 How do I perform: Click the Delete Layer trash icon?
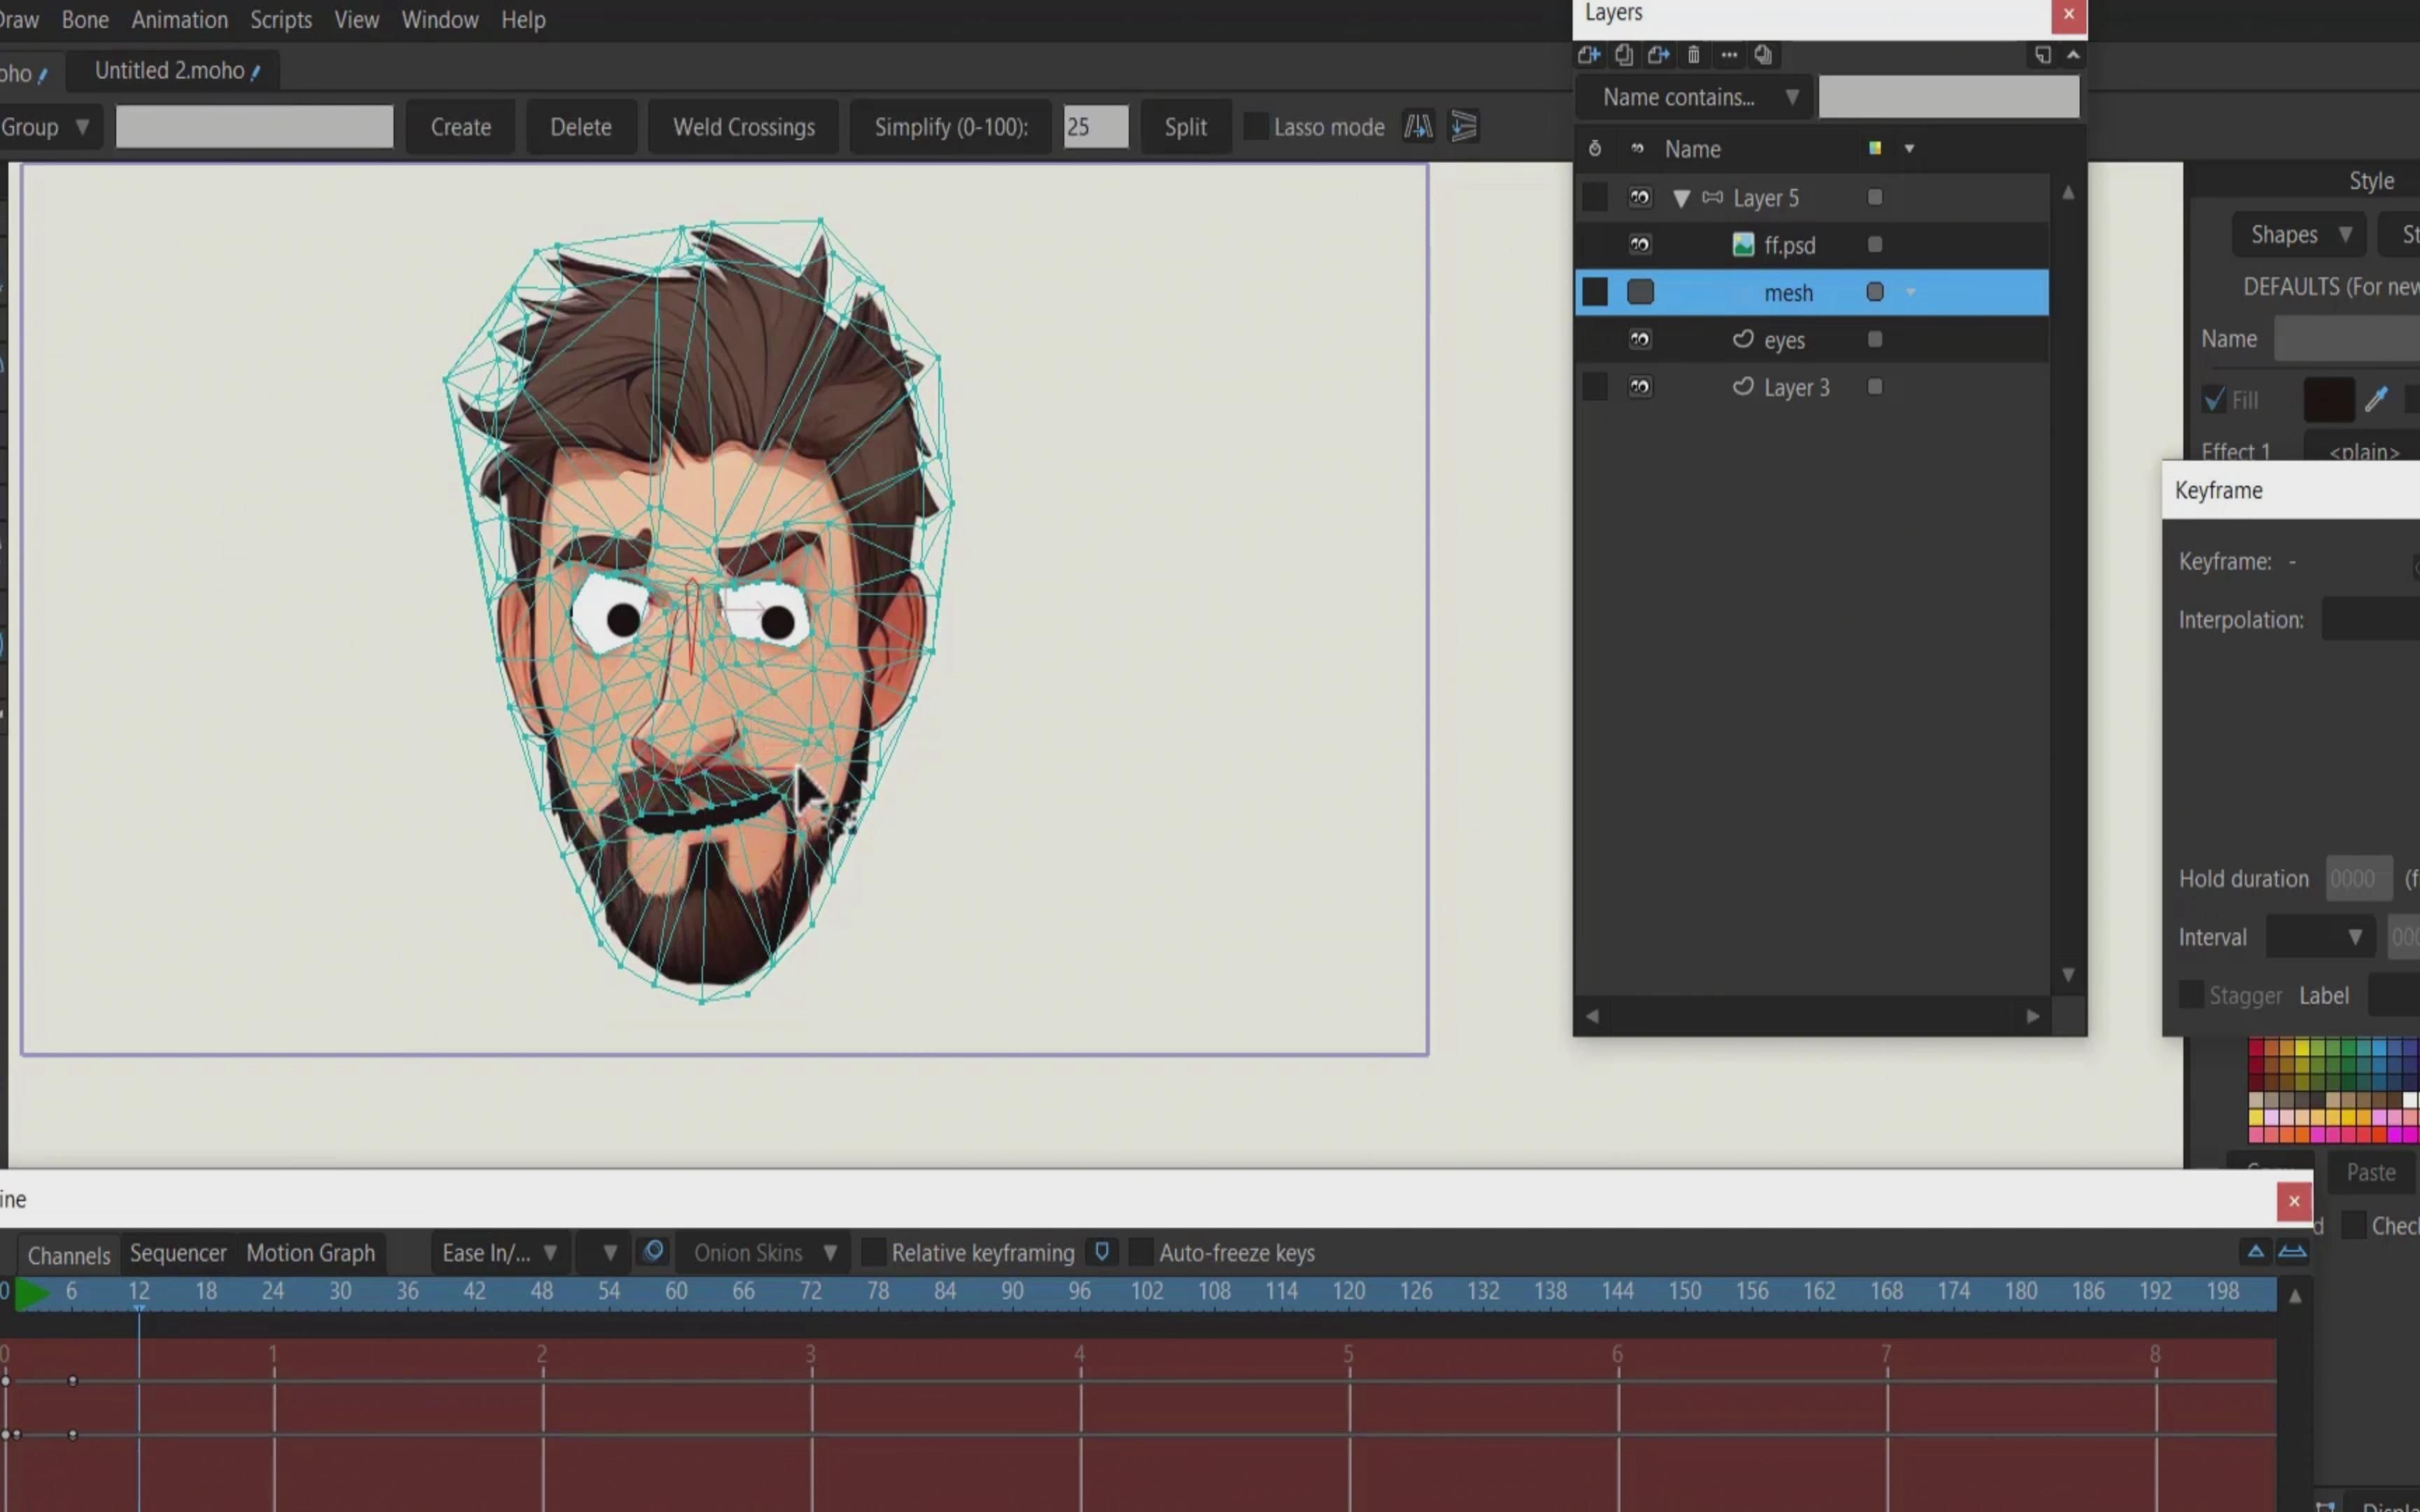click(x=1693, y=55)
